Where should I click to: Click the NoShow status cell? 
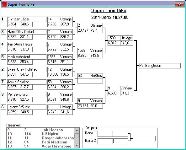(96, 76)
